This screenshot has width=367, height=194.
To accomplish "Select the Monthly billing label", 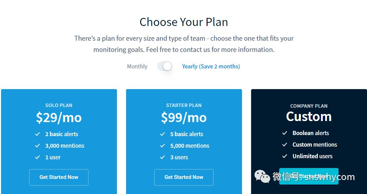I will pos(137,66).
